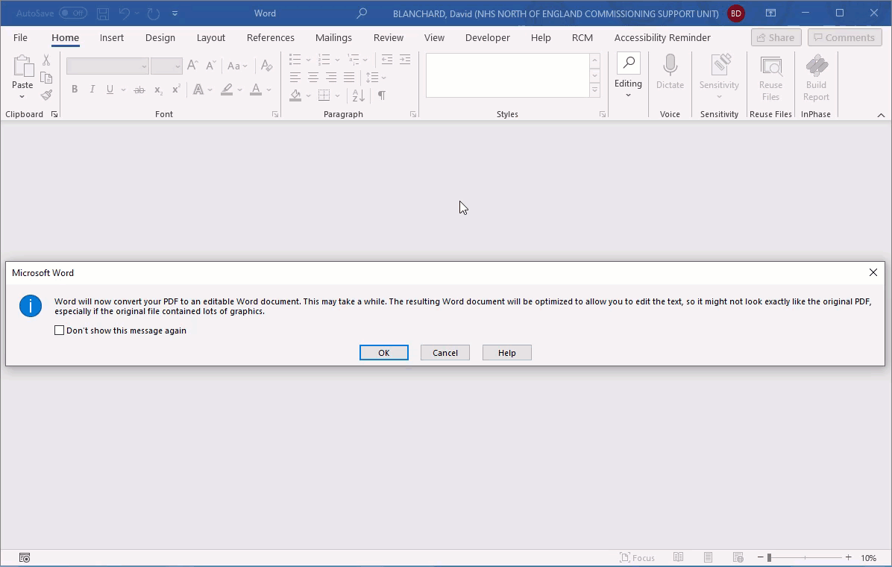892x567 pixels.
Task: Click the zoom slider handle
Action: tap(769, 558)
